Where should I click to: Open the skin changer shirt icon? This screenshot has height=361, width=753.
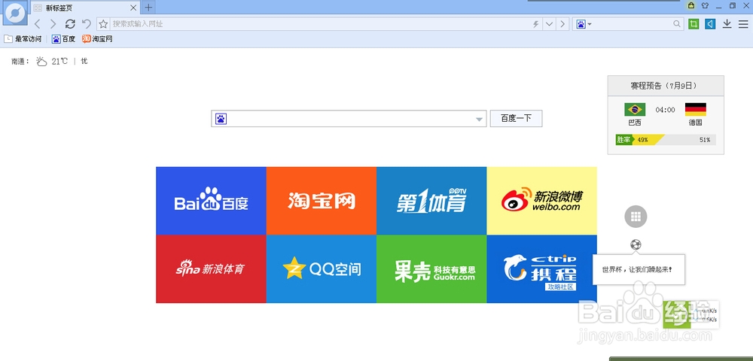point(705,6)
